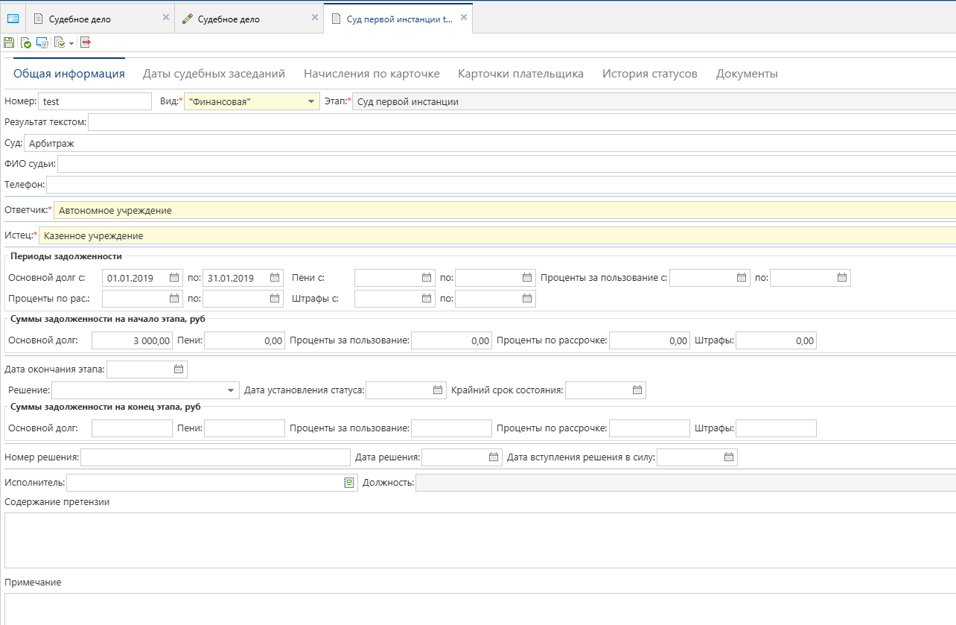Click start-of-stage Пени amount field

coord(245,340)
